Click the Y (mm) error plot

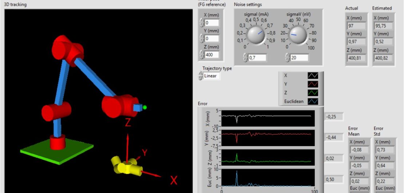[268, 138]
